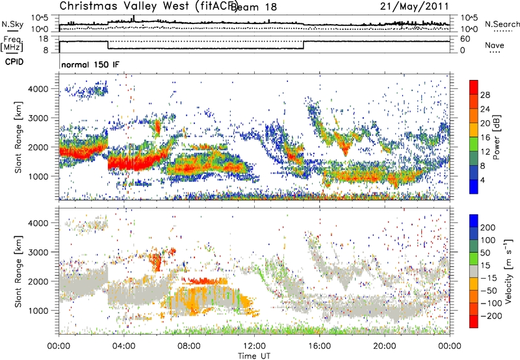
Task: Click the left '10^5' noise scale value
Action: (40, 18)
